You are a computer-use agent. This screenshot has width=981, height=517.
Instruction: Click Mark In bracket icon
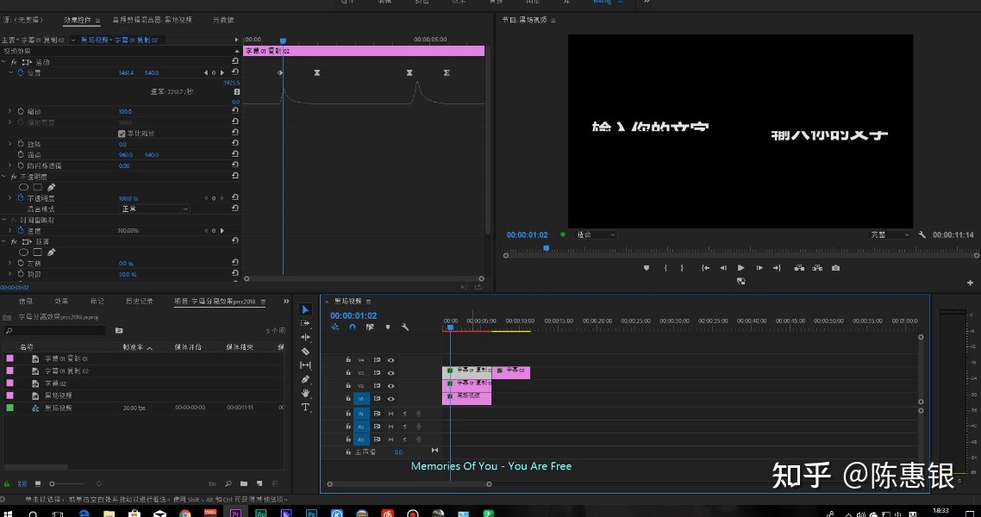(x=665, y=268)
